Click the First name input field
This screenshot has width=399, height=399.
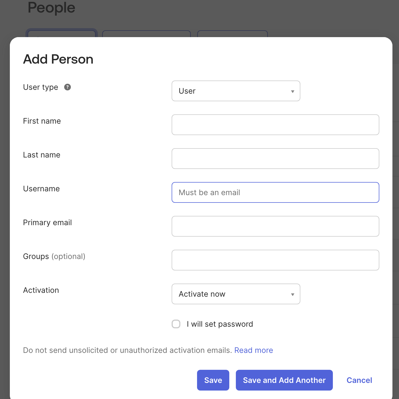[275, 125]
